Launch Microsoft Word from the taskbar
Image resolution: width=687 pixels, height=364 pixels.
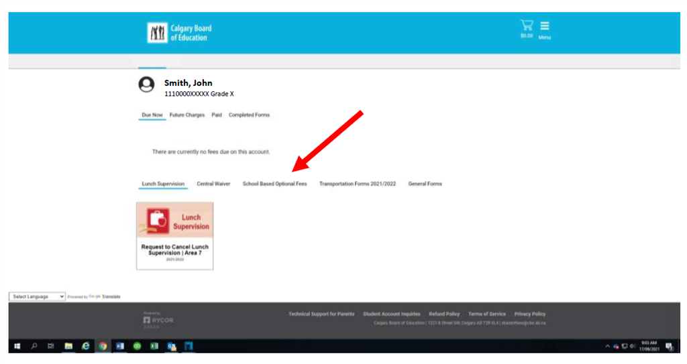point(121,346)
